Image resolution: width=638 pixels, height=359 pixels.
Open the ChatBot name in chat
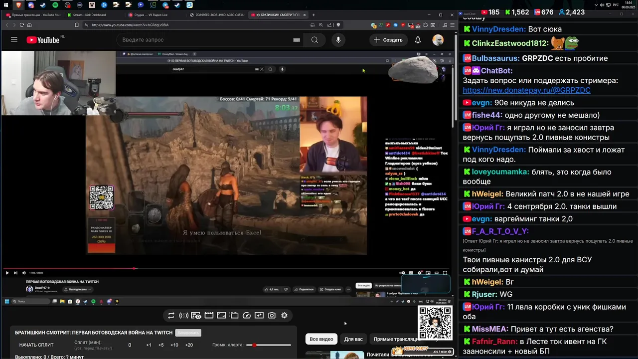(x=496, y=71)
